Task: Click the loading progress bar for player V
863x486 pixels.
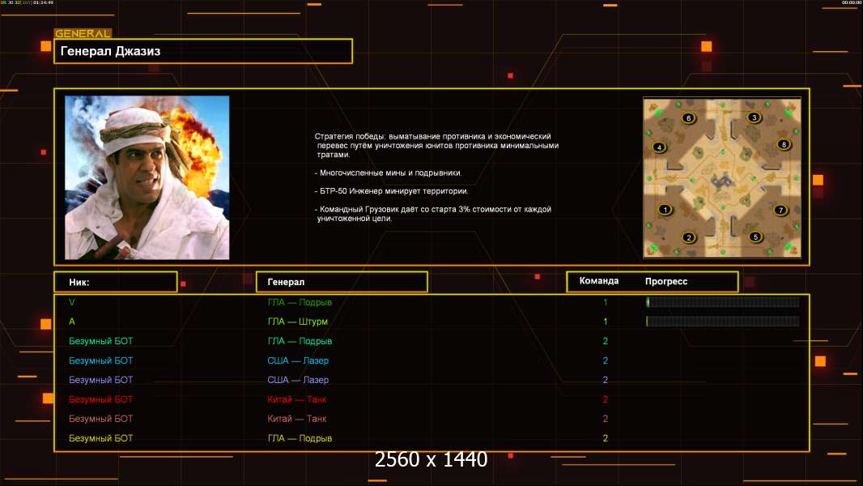Action: pos(722,302)
